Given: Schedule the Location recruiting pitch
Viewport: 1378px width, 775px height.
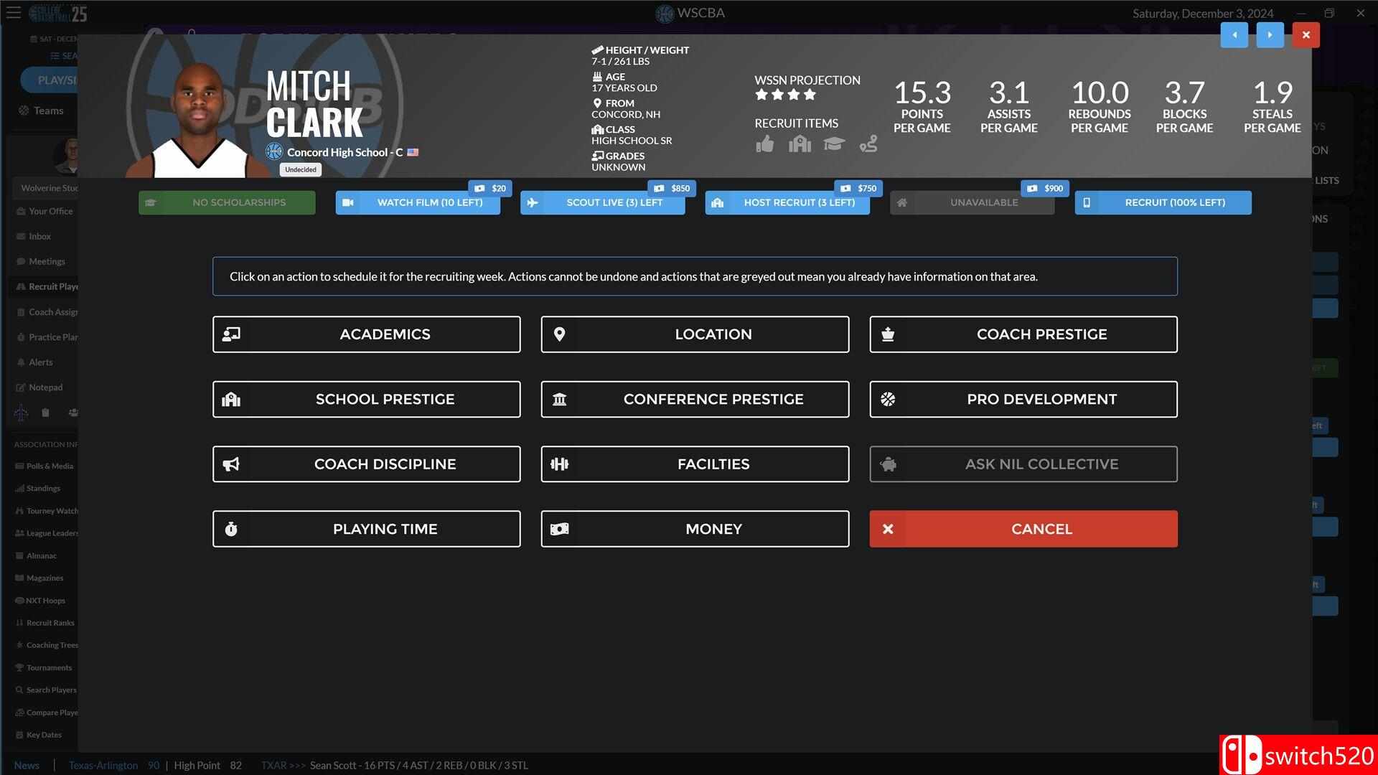Looking at the screenshot, I should pyautogui.click(x=695, y=334).
